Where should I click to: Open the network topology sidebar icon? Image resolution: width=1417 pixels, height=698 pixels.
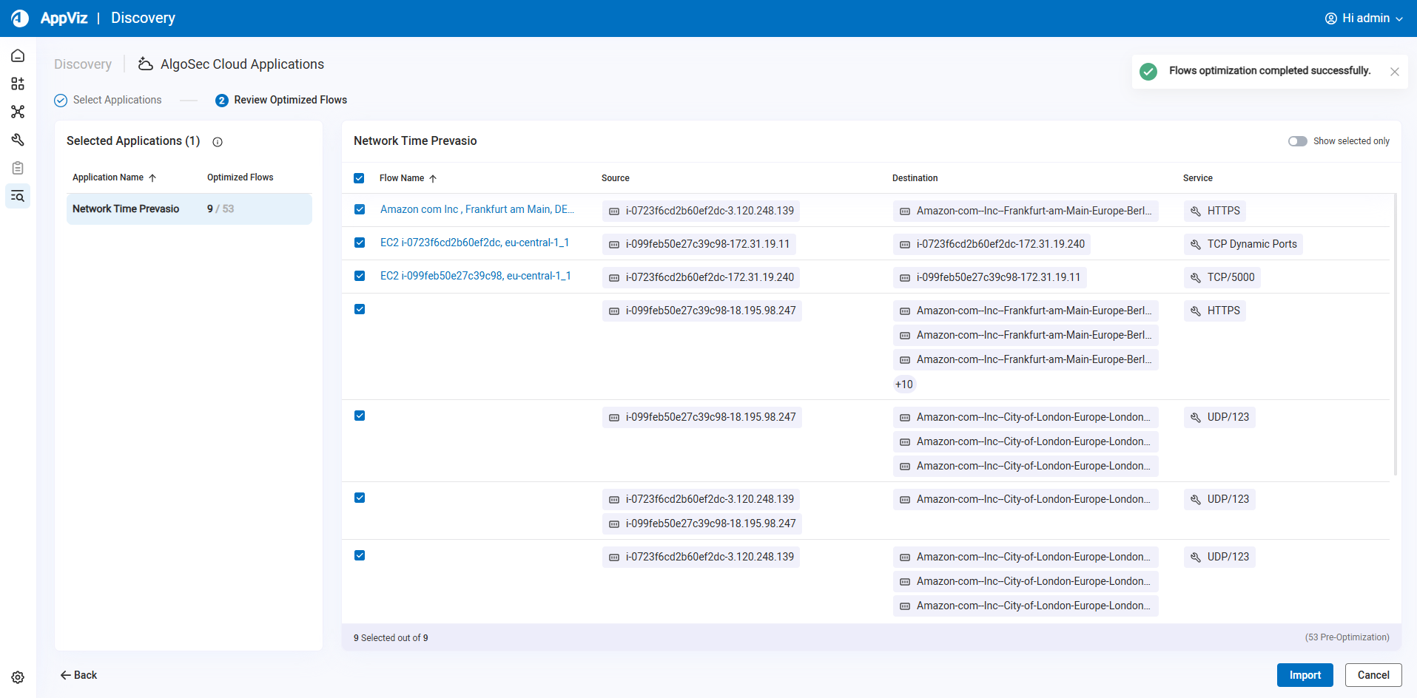(x=18, y=112)
